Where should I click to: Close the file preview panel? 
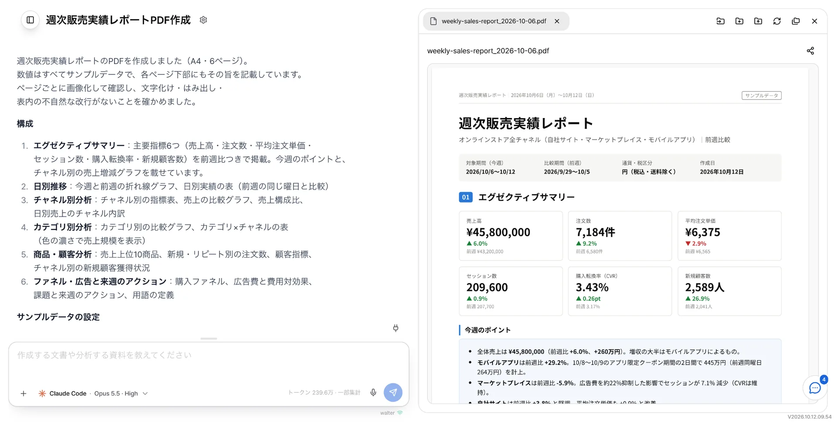click(815, 21)
